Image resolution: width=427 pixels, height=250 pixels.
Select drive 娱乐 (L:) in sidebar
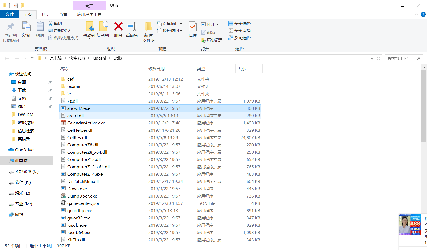[x=23, y=193]
